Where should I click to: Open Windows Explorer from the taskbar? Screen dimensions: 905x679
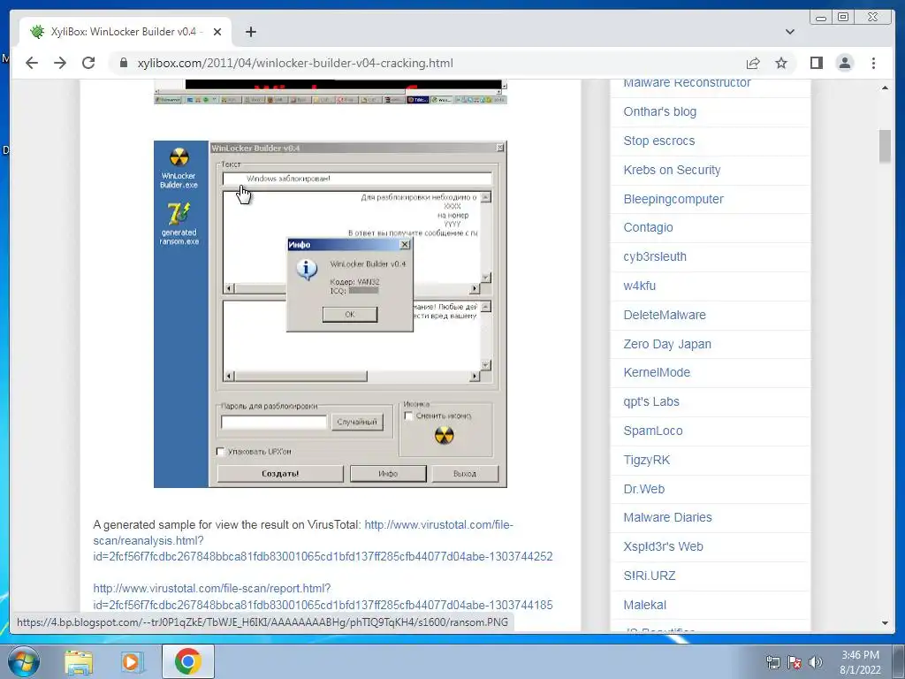point(79,661)
